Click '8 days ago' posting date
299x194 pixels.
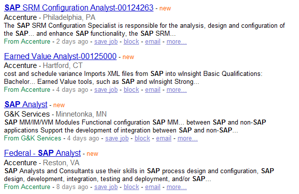(x=72, y=187)
